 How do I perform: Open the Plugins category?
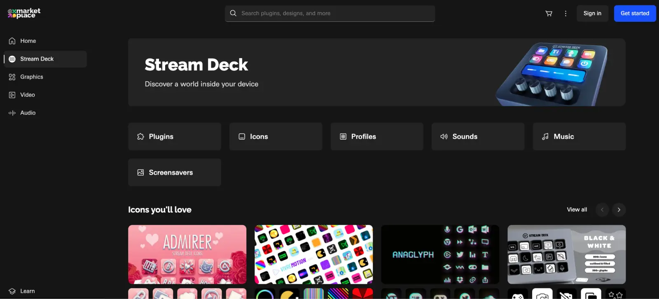(175, 136)
